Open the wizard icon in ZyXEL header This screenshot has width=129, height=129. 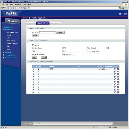pos(120,14)
